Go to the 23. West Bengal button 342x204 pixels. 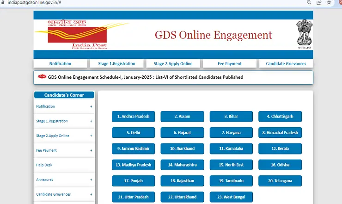[x=231, y=197]
